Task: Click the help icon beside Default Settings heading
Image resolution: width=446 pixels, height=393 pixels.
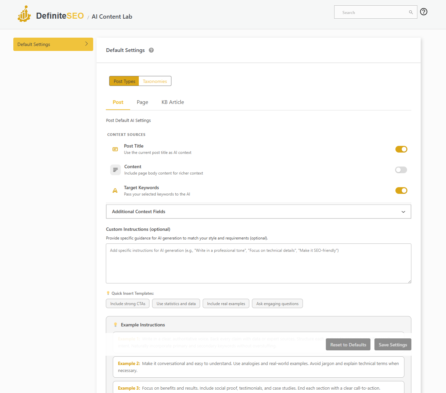Action: 151,50
